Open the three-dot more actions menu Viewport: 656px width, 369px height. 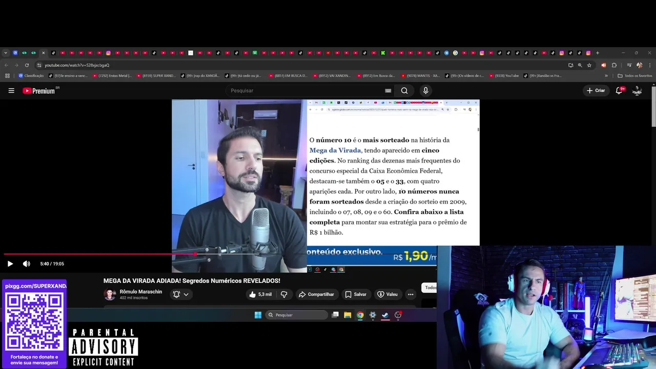[411, 294]
